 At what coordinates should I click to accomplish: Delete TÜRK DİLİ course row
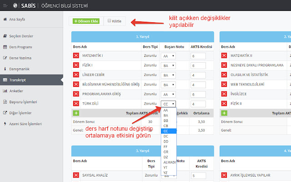76,103
